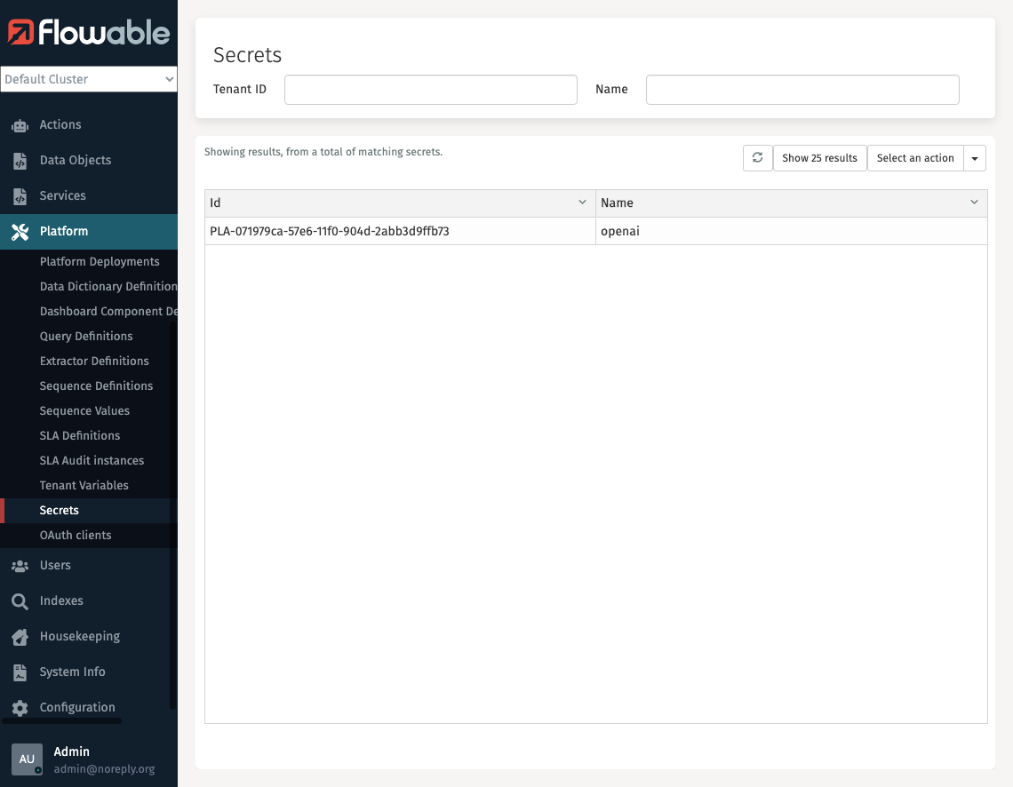Click the Configuration gear icon
The width and height of the screenshot is (1013, 787).
coord(21,707)
